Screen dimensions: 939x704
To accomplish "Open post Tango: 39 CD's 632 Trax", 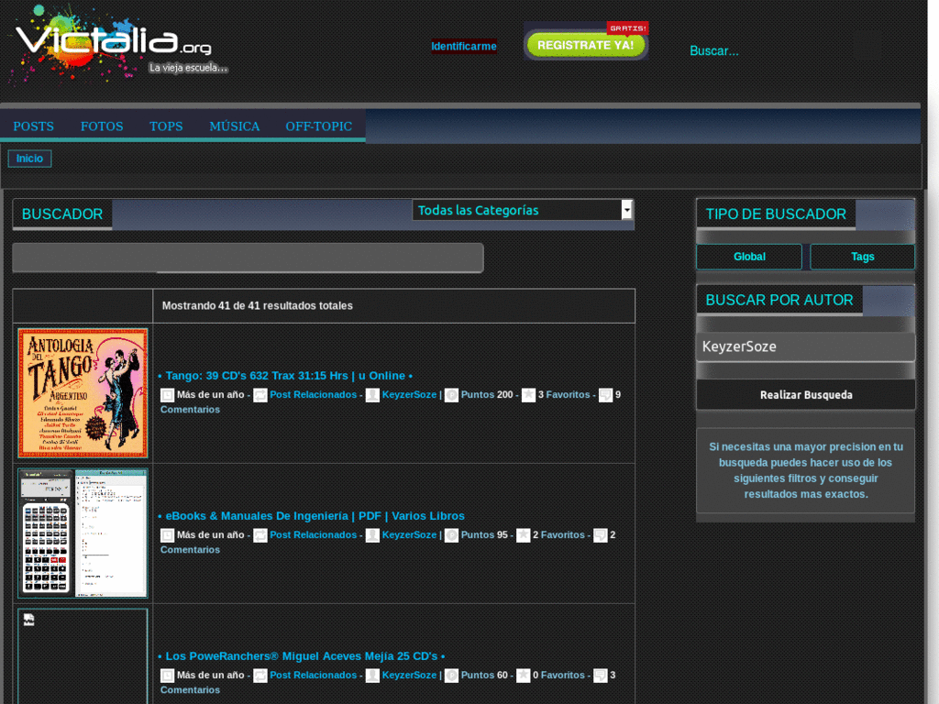I will point(286,376).
